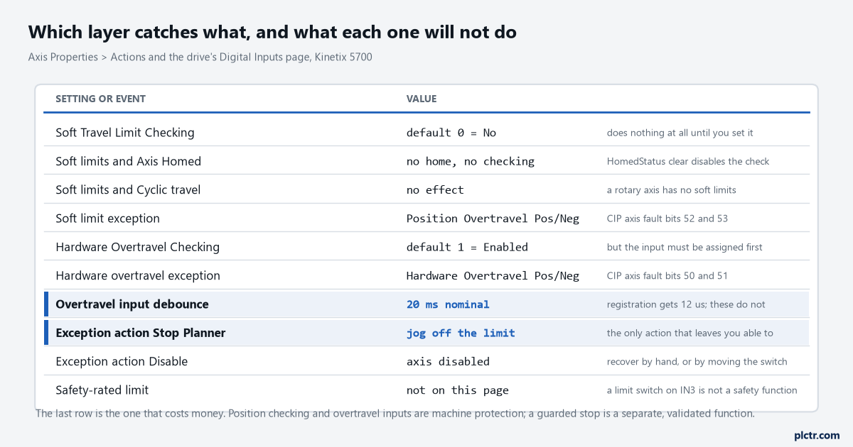Select the 'Soft limits and Cyclic travel' label

pyautogui.click(x=128, y=189)
